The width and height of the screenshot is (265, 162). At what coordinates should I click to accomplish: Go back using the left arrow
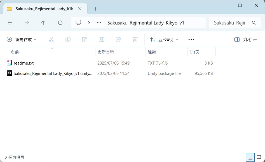coord(10,23)
